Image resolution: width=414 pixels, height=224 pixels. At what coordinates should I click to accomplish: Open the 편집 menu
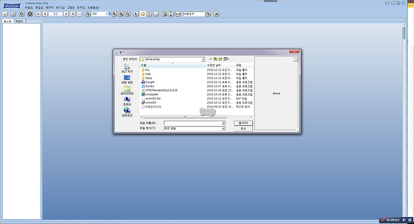(x=39, y=7)
